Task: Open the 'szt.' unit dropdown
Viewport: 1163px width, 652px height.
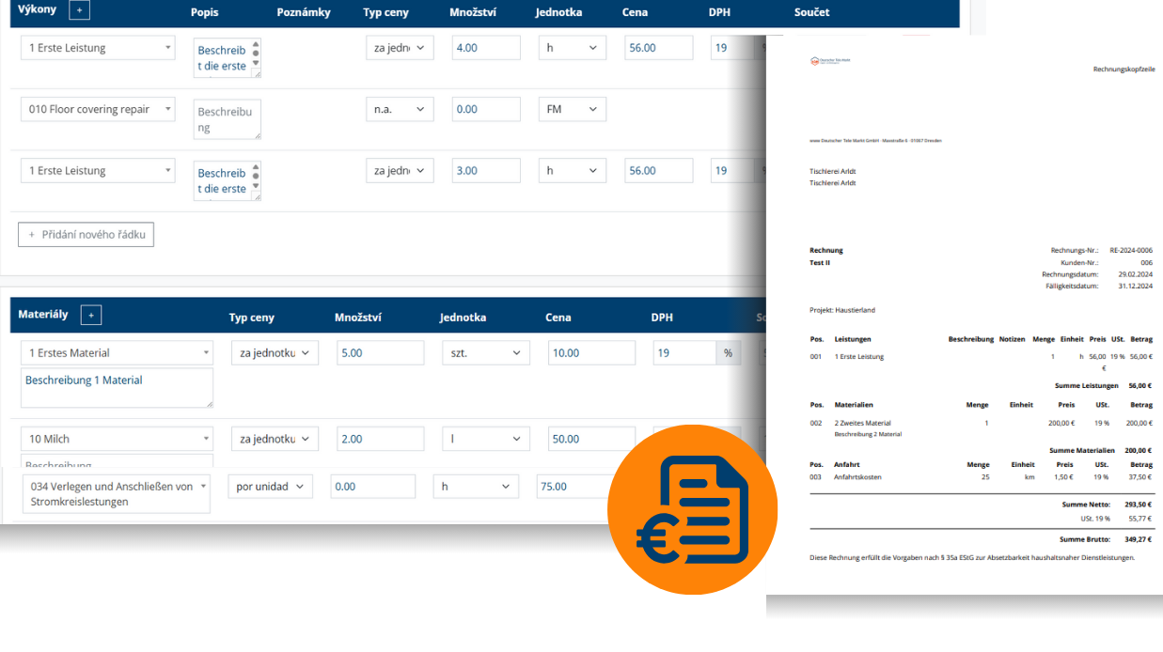Action: [x=486, y=353]
